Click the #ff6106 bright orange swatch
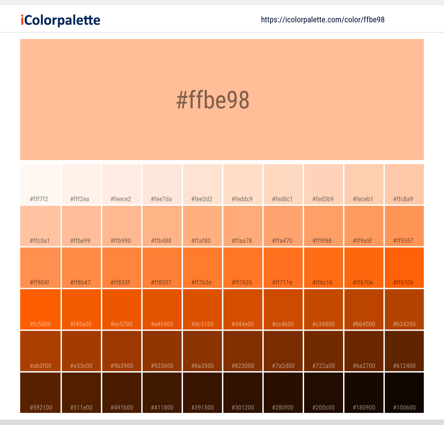Image resolution: width=444 pixels, height=425 pixels. 404,268
